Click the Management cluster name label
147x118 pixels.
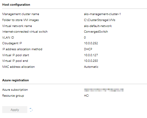(x=21, y=14)
